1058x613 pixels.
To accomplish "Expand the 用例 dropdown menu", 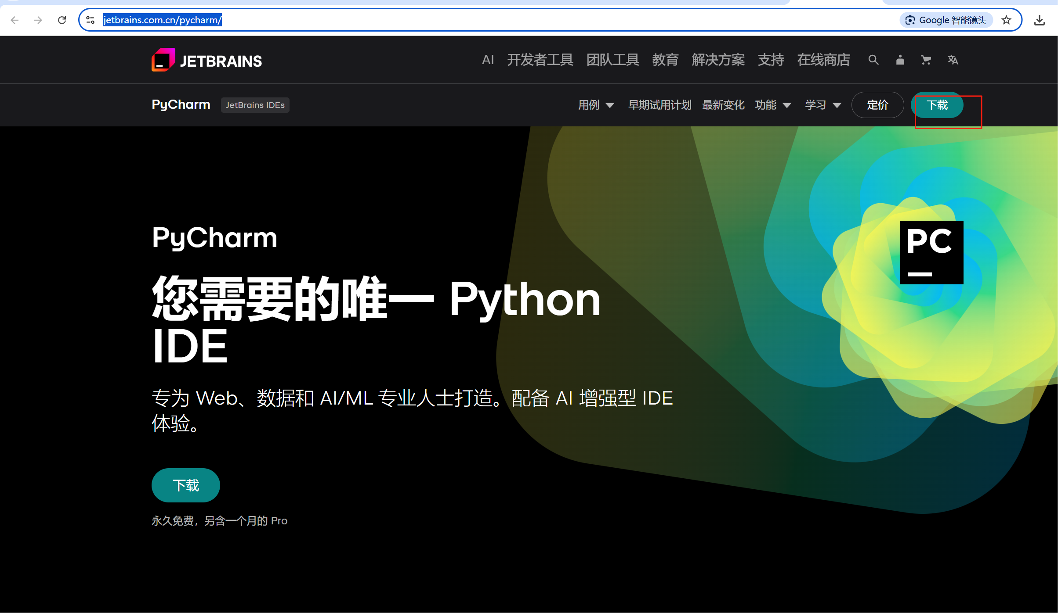I will pos(596,105).
